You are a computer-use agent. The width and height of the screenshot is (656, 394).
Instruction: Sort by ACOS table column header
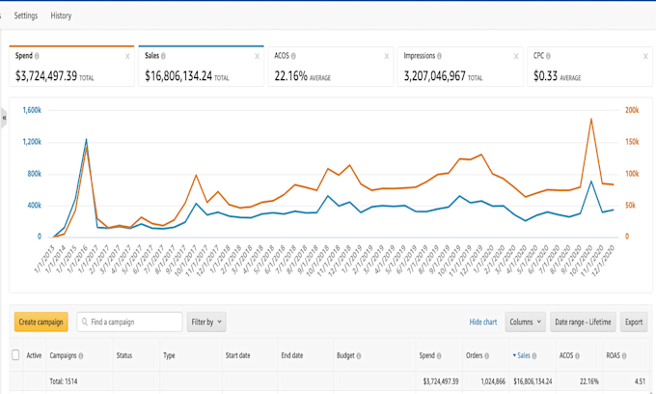[566, 355]
